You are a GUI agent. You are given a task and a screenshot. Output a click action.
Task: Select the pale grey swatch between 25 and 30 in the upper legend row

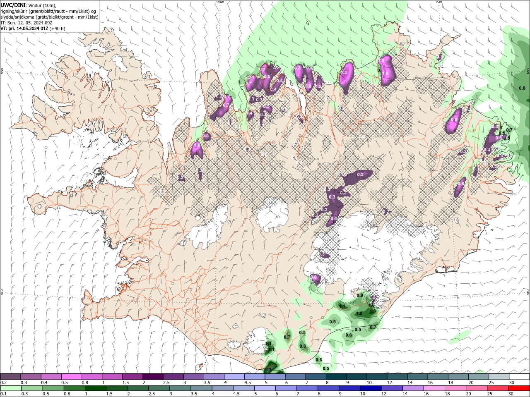tap(499, 377)
